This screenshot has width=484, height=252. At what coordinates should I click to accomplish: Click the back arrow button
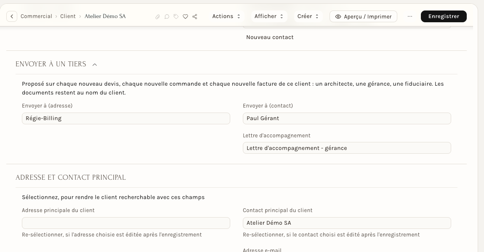pyautogui.click(x=12, y=16)
